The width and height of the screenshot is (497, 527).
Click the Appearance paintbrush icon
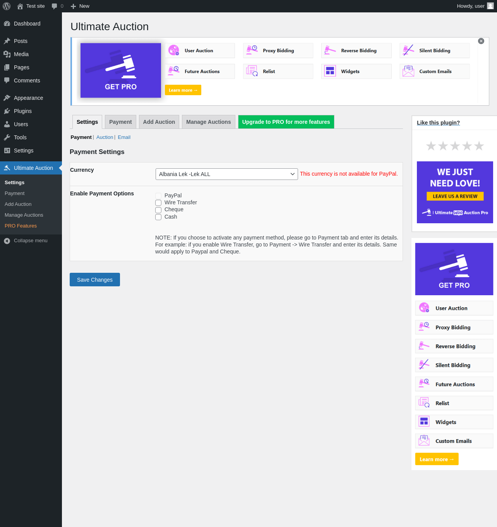coord(7,98)
